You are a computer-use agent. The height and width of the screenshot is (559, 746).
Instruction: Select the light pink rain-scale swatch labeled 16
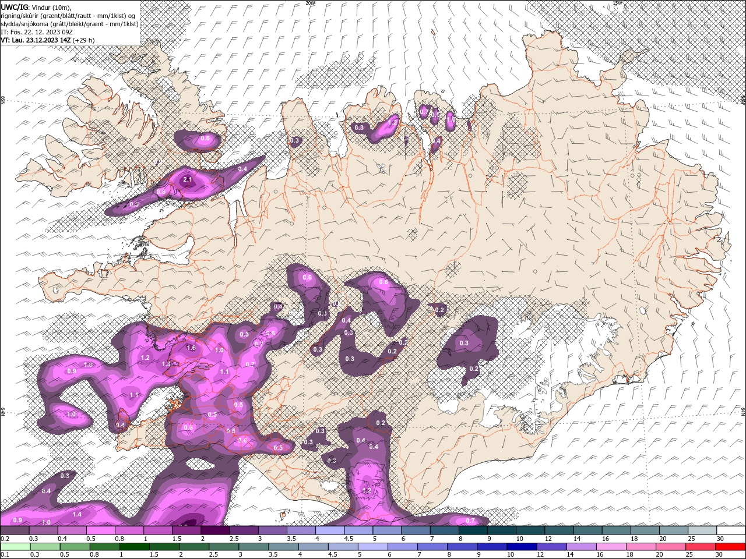612,547
